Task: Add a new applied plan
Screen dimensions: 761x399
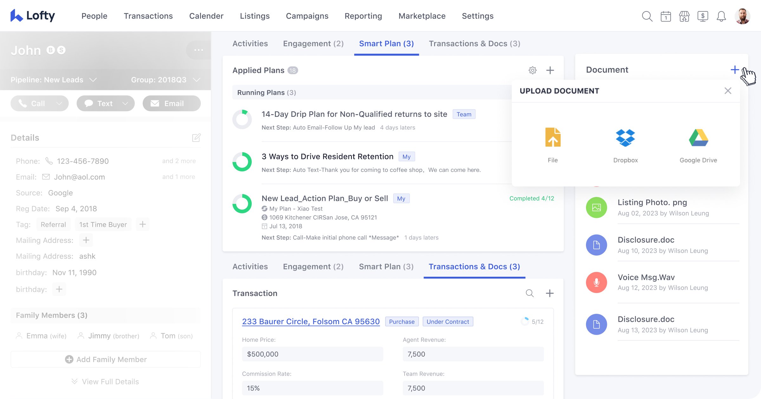Action: pos(550,70)
